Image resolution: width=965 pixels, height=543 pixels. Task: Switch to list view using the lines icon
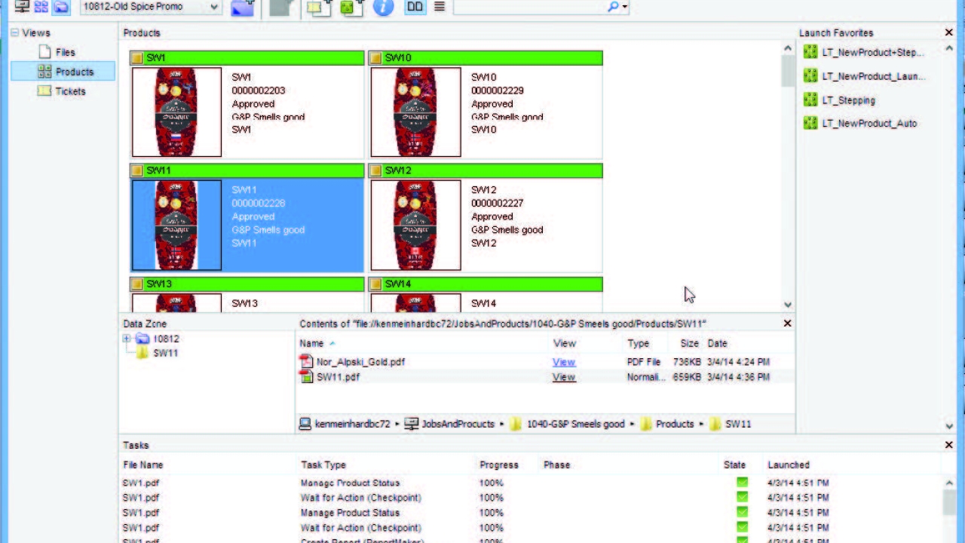pos(440,7)
